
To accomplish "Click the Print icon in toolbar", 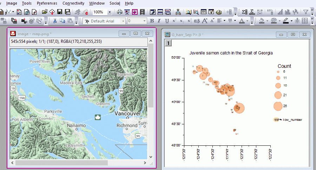I will tap(120, 12).
